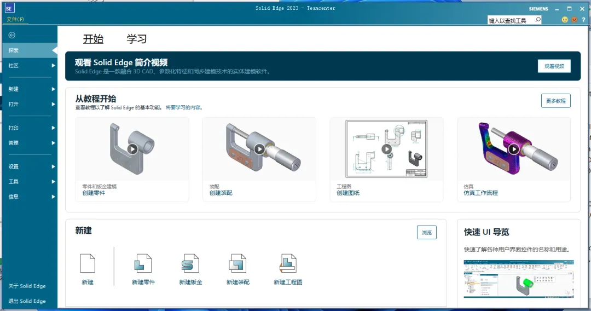The width and height of the screenshot is (591, 311).
Task: Click 关于 Solid Edge in sidebar
Action: pos(27,286)
